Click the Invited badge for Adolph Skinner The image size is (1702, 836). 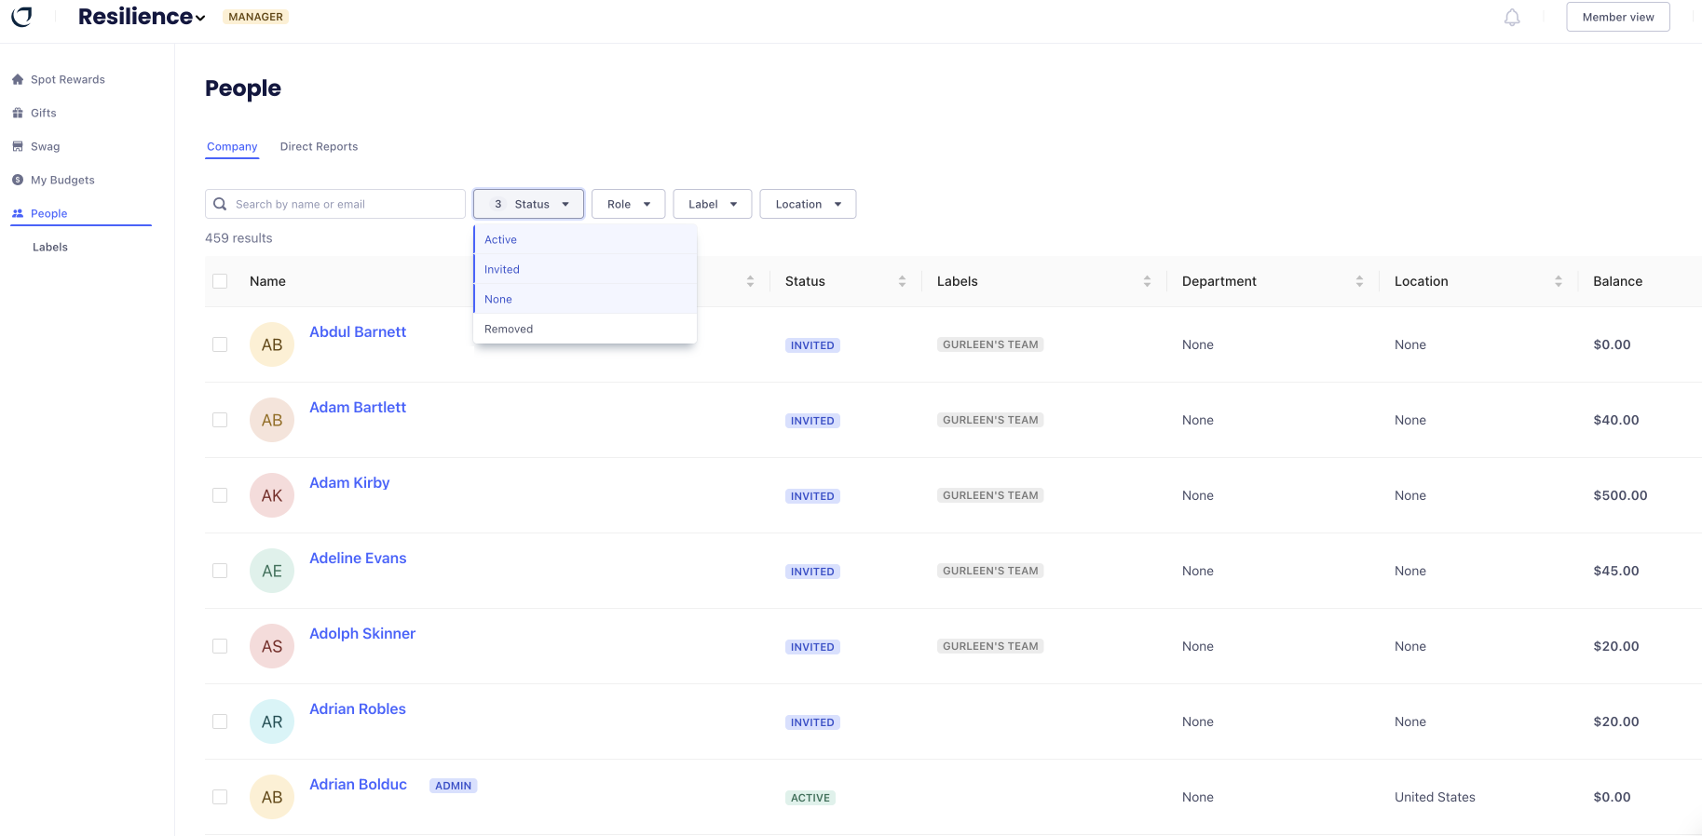tap(812, 647)
